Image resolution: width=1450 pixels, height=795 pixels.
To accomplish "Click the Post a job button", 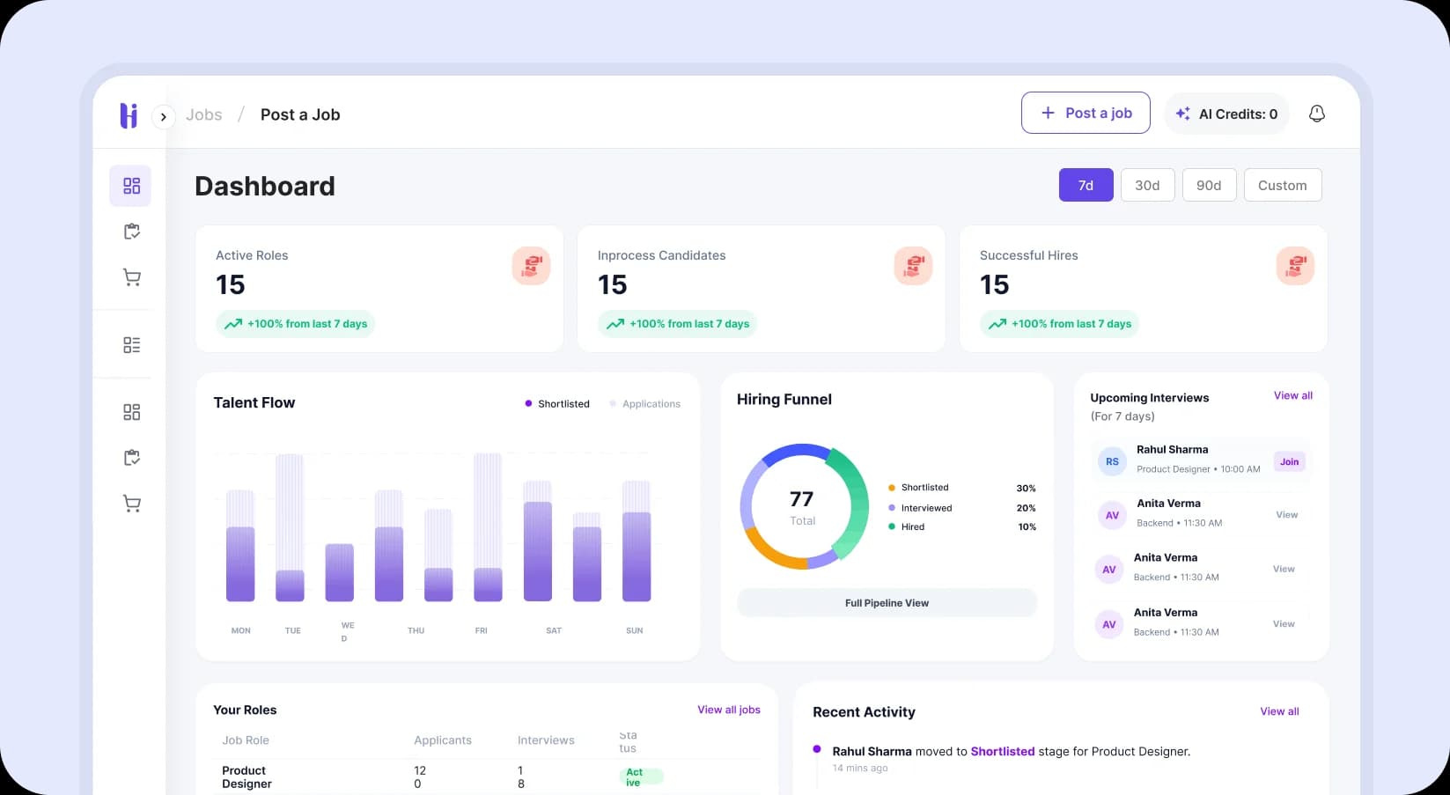I will pos(1086,114).
